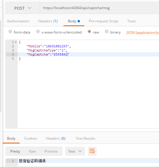This screenshot has width=159, height=167.
Task: Collapse JSON block with line 1 fold arrow
Action: point(16,42)
